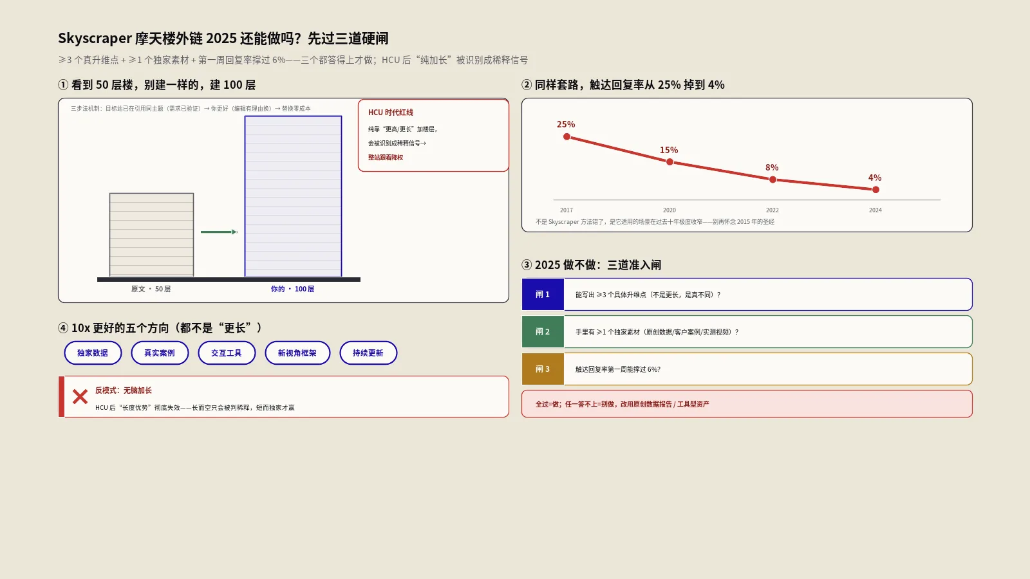Click the 三步法机制 caption text
The image size is (1030, 579).
[191, 109]
